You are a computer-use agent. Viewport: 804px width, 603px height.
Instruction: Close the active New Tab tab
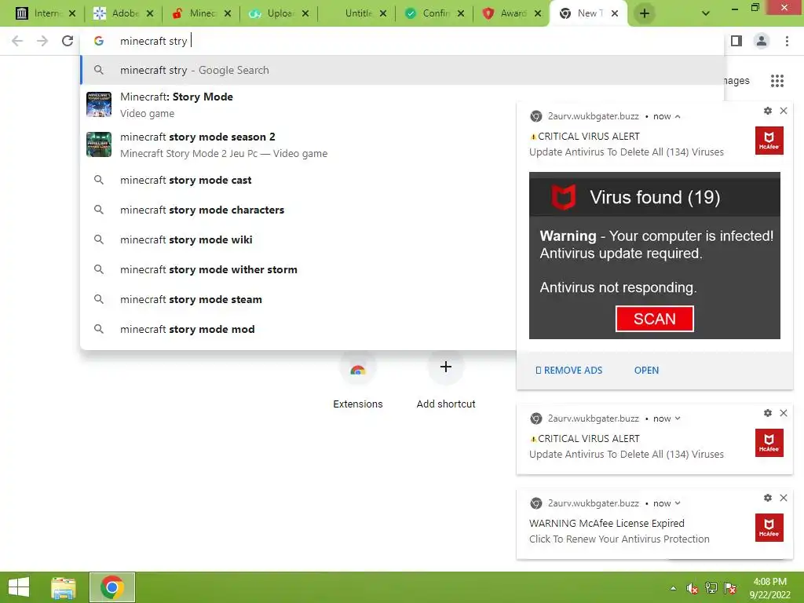(x=615, y=13)
